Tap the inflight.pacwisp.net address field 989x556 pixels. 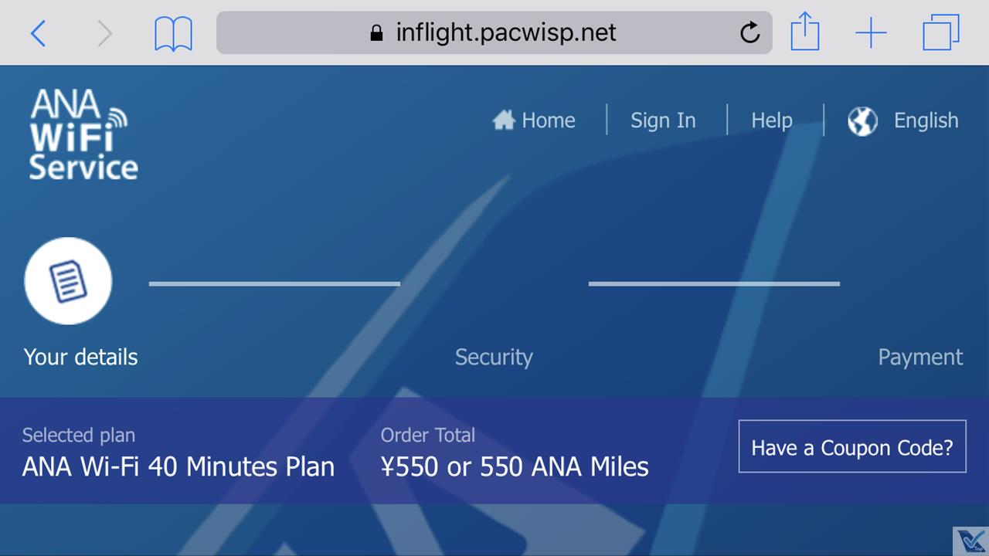(505, 32)
